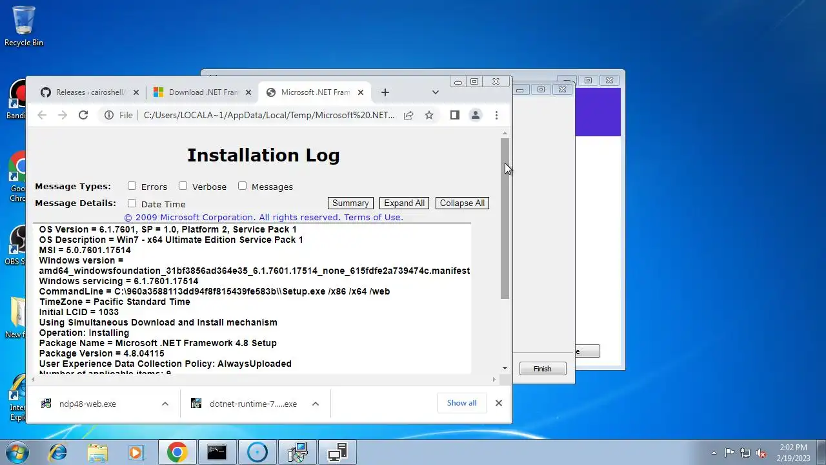Switch to Download .NET Framework tab

coord(202,92)
